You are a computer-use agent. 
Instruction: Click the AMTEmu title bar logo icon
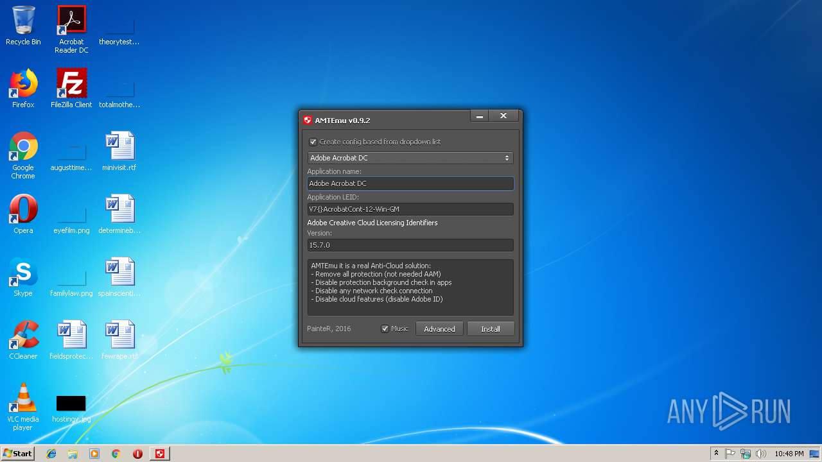(x=308, y=120)
